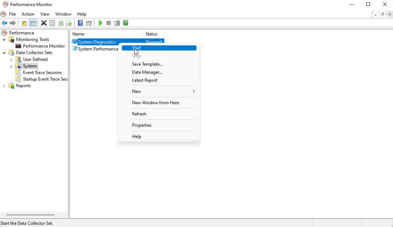The height and width of the screenshot is (227, 393).
Task: Open the File menu
Action: (12, 14)
